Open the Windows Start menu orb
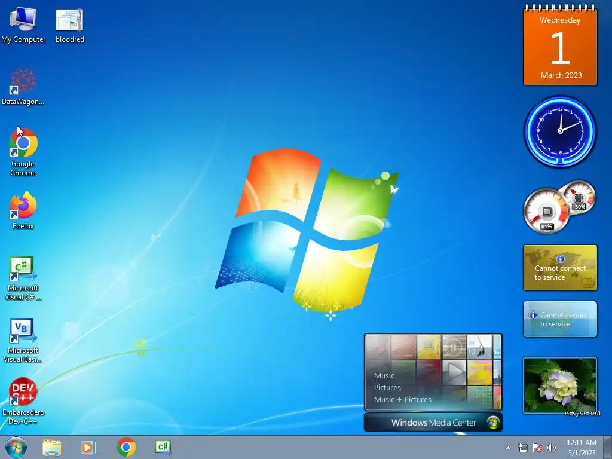The image size is (612, 459). (x=16, y=447)
